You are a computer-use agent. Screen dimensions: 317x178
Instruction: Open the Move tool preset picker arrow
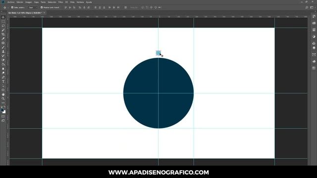8,7
